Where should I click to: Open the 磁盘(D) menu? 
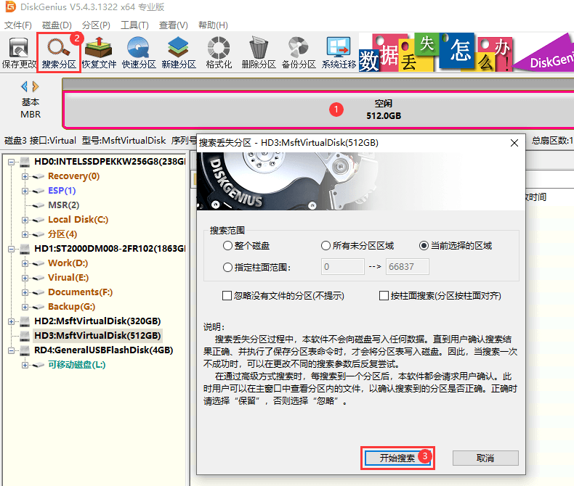[x=57, y=25]
